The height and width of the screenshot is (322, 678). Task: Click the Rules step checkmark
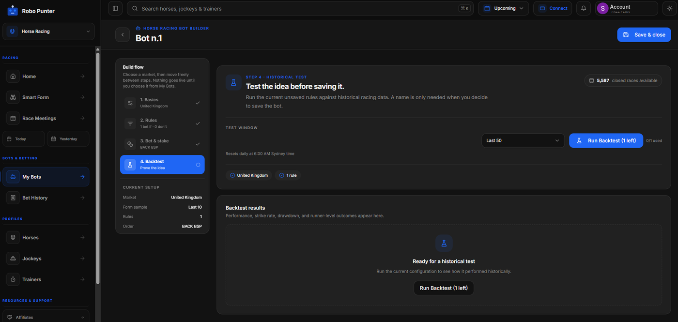198,123
